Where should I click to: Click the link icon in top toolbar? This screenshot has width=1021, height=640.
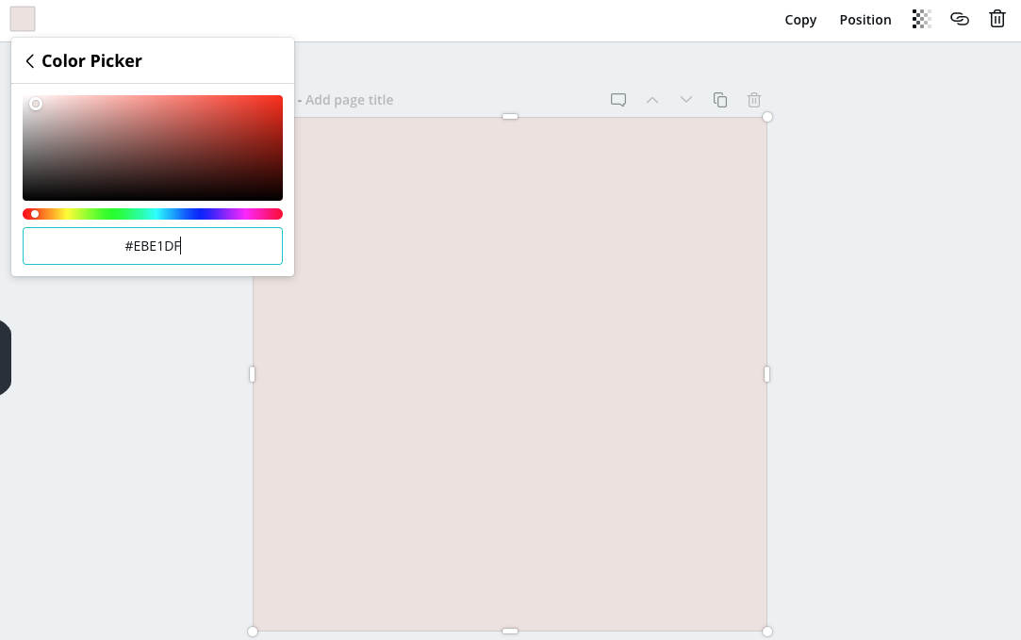click(959, 20)
